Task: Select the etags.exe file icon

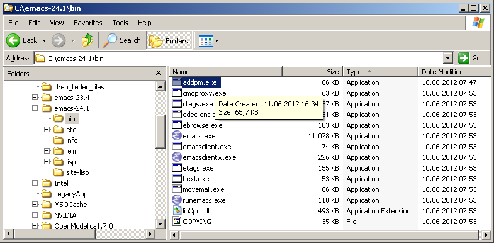Action: click(x=177, y=168)
